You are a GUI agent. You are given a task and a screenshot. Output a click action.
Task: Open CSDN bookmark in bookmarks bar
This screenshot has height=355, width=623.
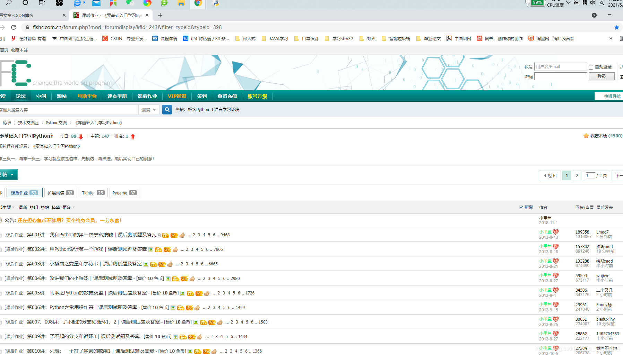[124, 38]
